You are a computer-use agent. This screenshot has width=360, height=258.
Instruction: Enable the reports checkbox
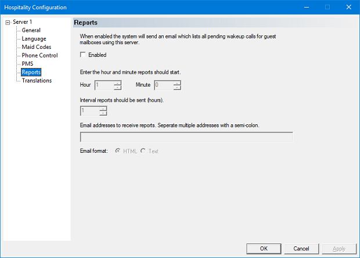click(83, 55)
